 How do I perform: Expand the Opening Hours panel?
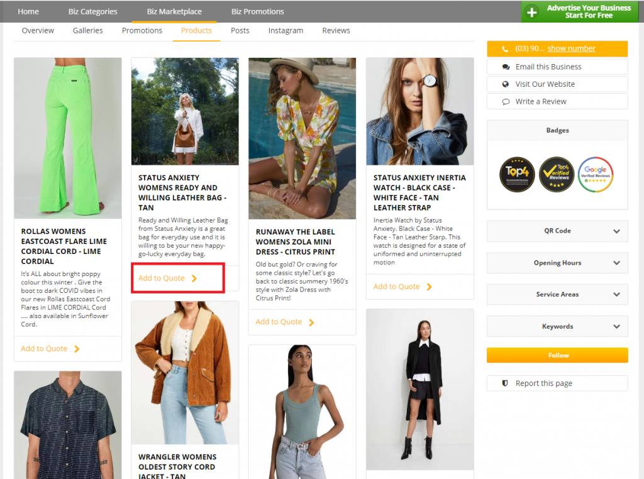tap(557, 263)
